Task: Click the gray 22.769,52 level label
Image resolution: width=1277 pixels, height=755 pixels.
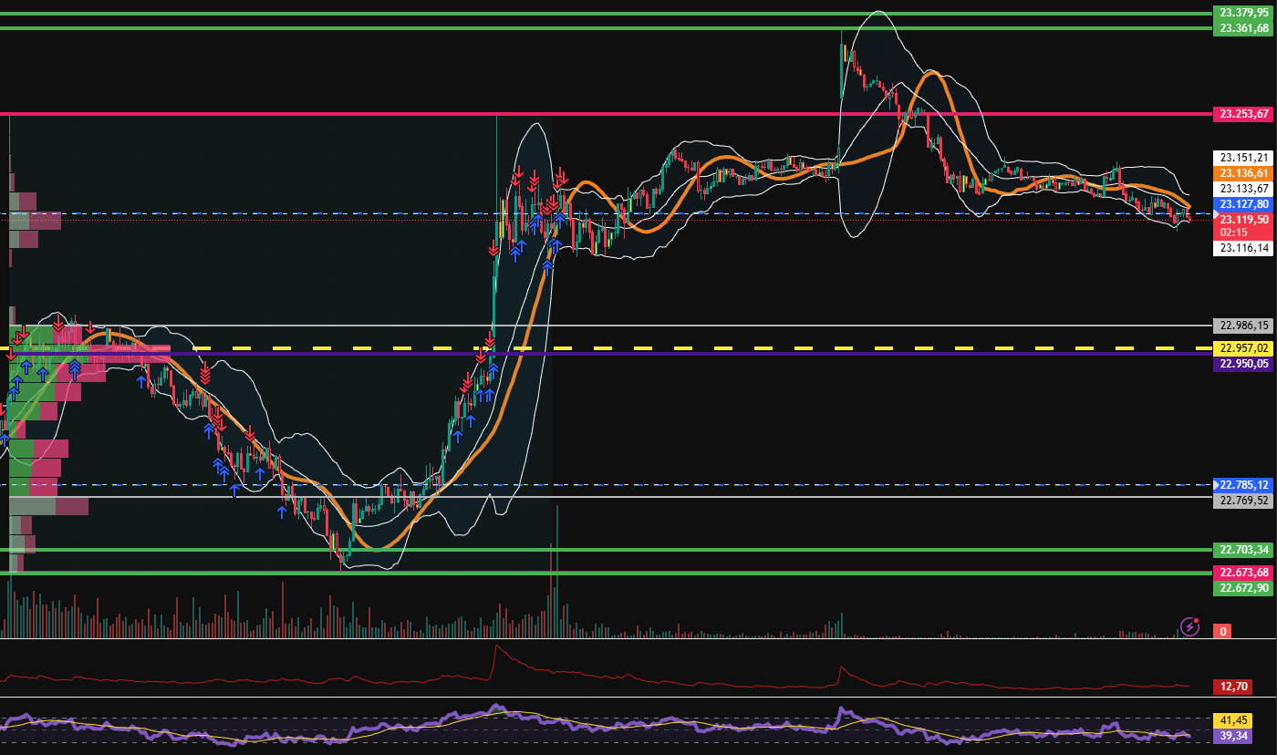Action: click(x=1245, y=500)
